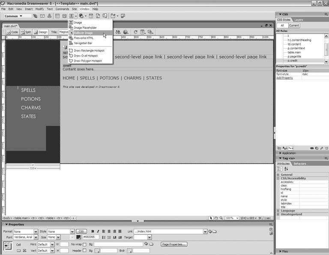
Task: Open the Format dropdown in Properties
Action: [25, 231]
